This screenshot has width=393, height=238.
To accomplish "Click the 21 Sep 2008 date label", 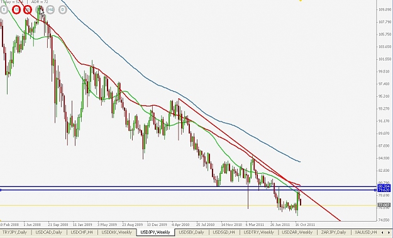I will [58, 224].
